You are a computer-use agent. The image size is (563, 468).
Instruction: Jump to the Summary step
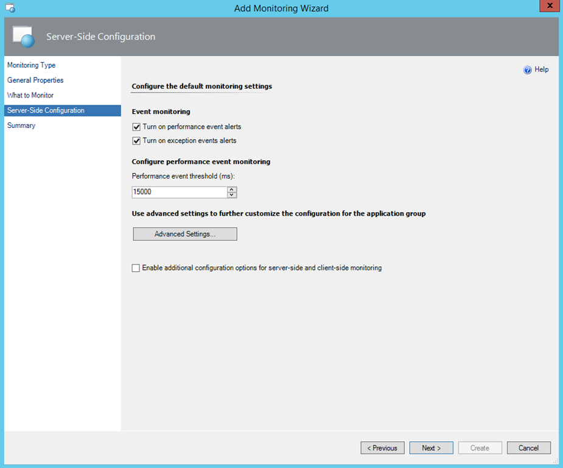point(21,126)
